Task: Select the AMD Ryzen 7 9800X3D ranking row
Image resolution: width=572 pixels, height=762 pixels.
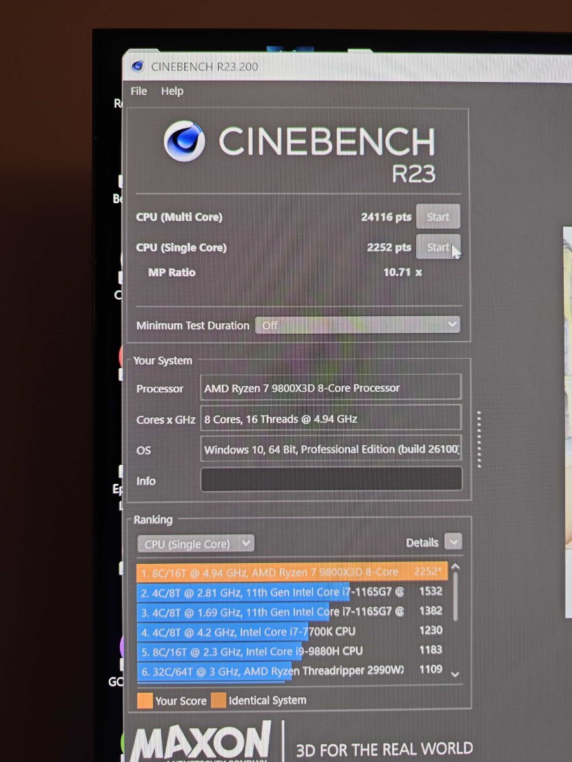Action: (292, 572)
